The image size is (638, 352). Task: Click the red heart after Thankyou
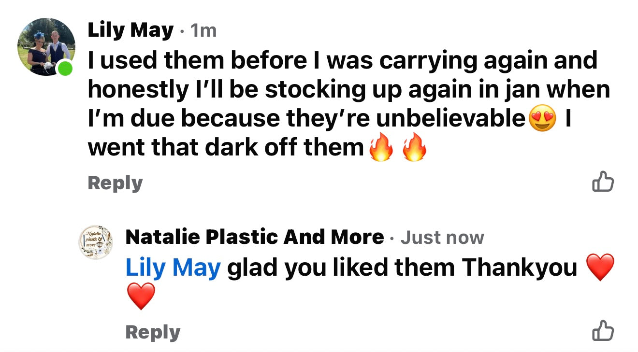pos(600,267)
